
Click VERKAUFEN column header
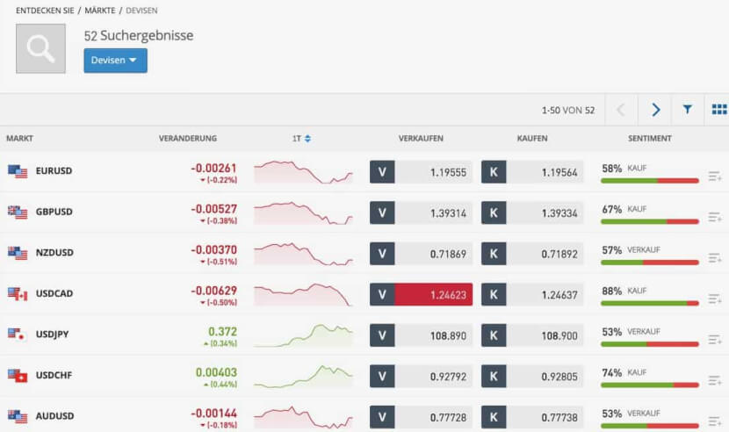point(421,139)
